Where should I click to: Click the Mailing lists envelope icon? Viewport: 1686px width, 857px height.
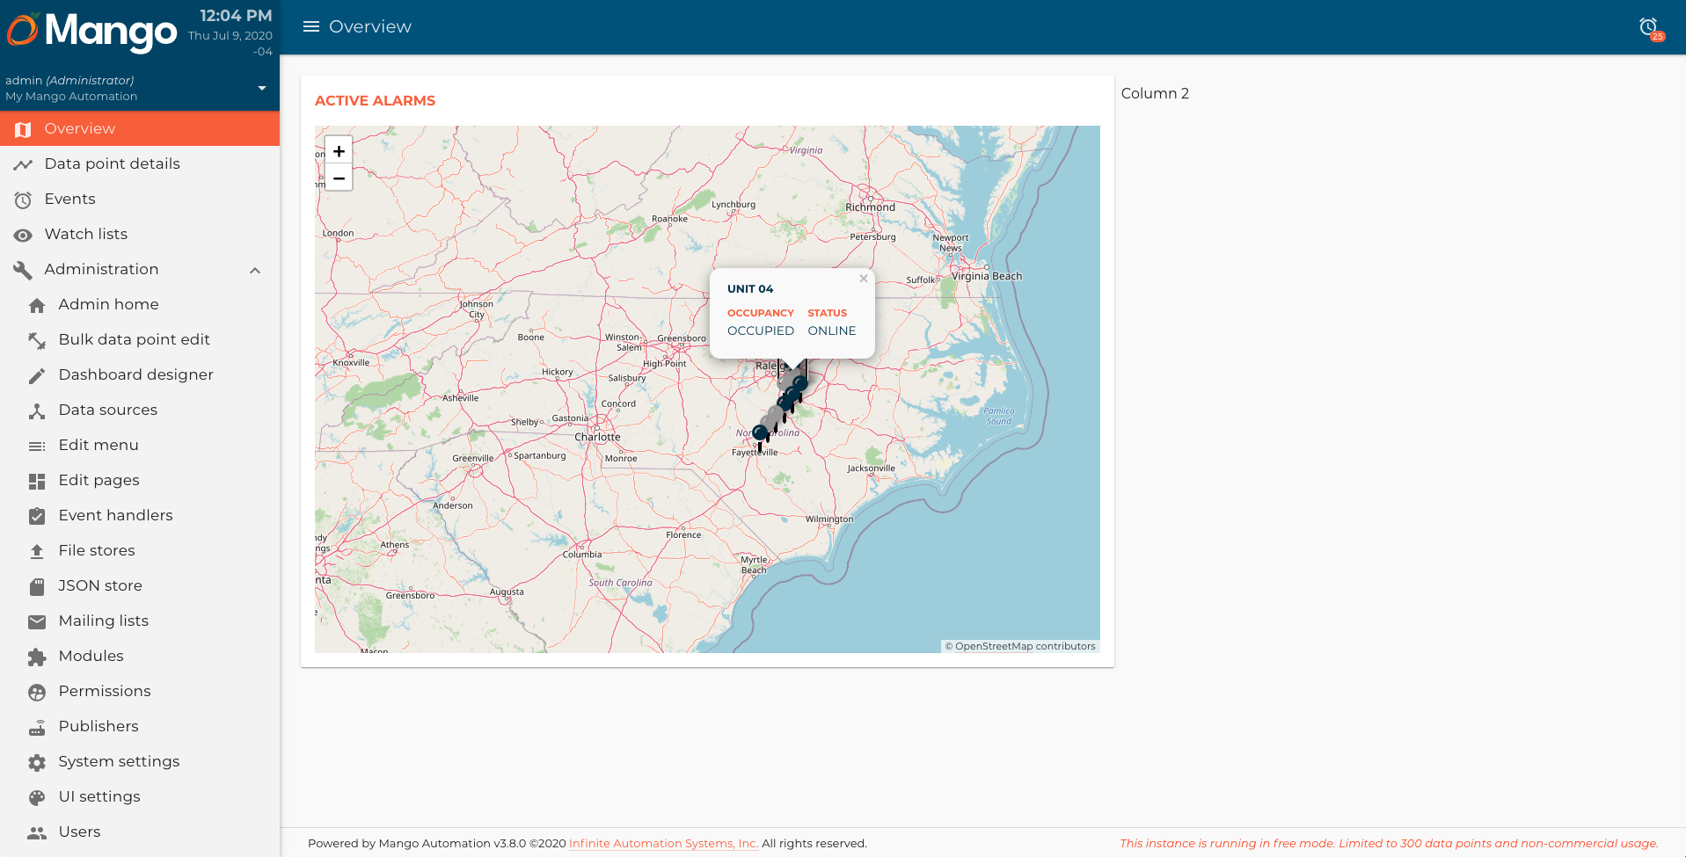37,621
